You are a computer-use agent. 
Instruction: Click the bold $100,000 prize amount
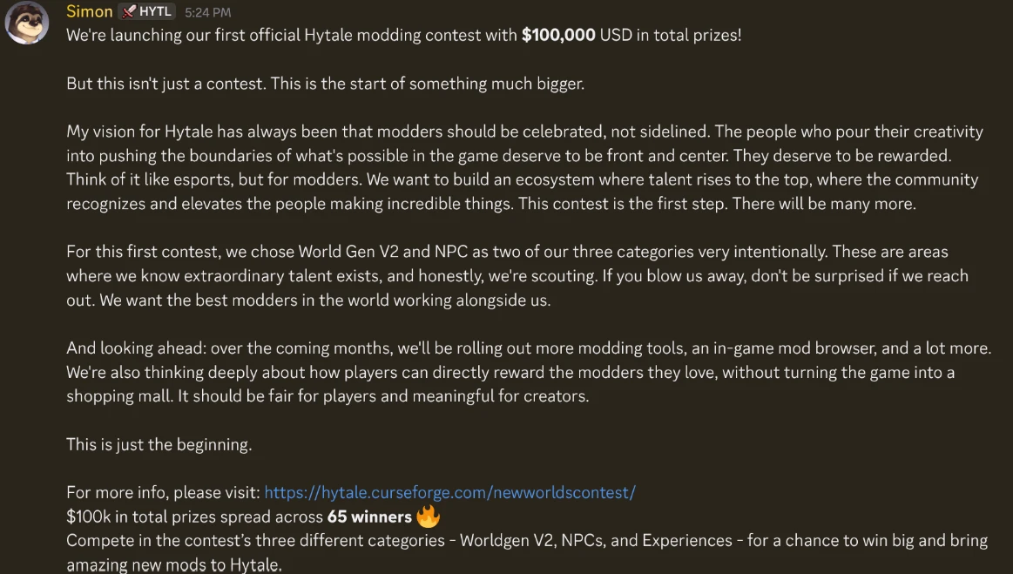(558, 36)
